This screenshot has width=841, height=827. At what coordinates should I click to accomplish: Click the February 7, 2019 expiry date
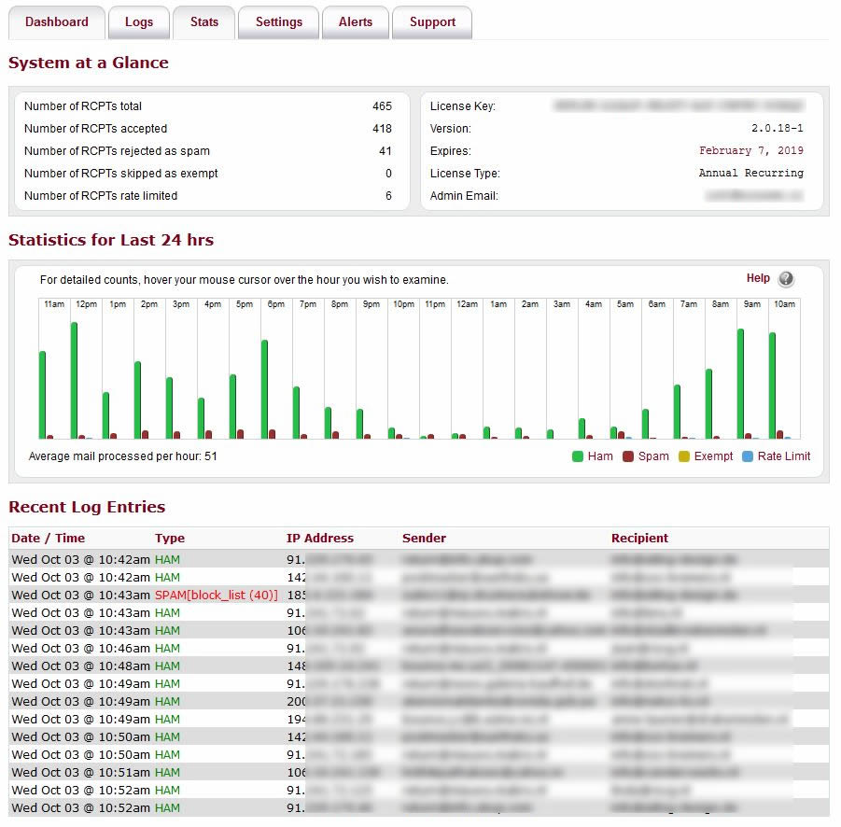pyautogui.click(x=750, y=151)
